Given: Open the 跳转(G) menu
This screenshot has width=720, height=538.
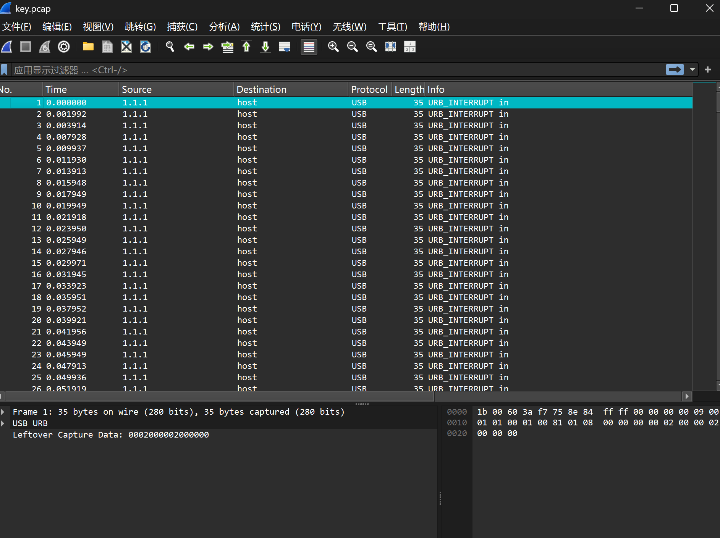Looking at the screenshot, I should [140, 27].
